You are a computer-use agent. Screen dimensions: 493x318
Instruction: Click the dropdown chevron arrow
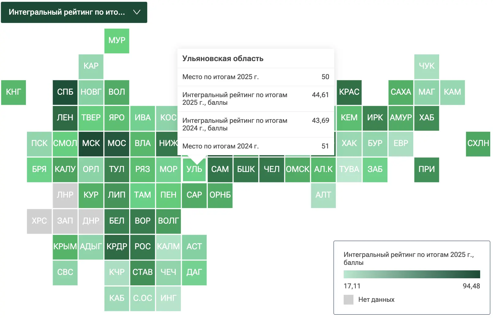click(137, 12)
